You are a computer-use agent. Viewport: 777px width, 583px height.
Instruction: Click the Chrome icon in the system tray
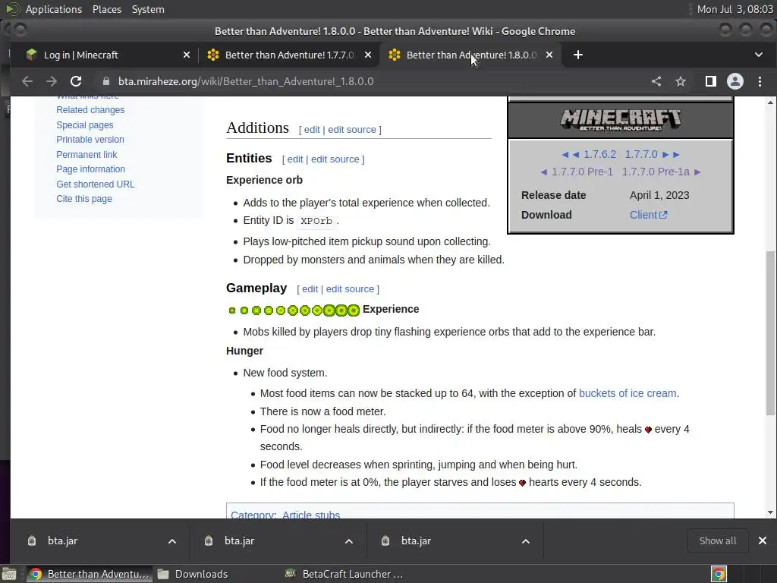719,574
